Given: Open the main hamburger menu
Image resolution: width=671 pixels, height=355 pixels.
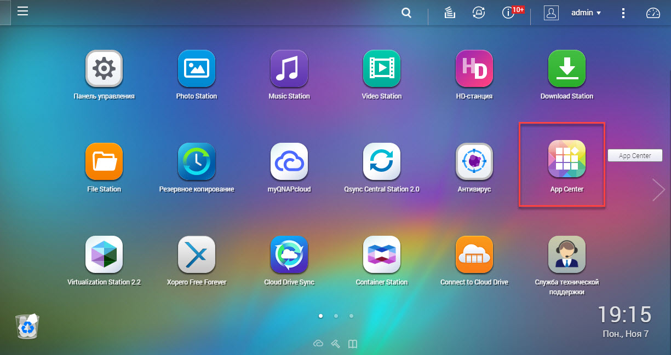Looking at the screenshot, I should click(22, 11).
